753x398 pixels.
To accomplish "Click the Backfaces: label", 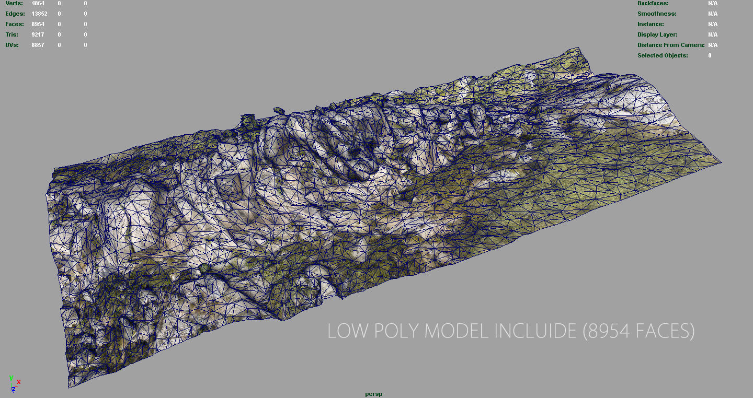I will (x=653, y=3).
